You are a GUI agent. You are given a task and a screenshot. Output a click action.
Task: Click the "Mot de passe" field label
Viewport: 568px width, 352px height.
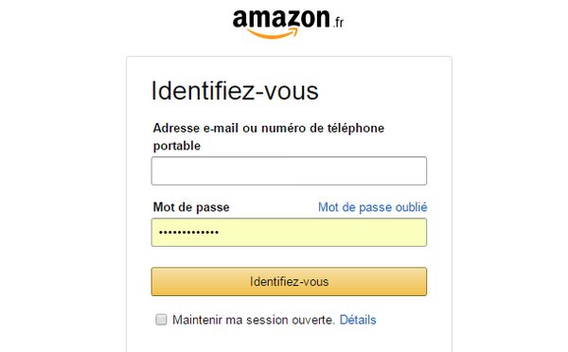click(191, 207)
